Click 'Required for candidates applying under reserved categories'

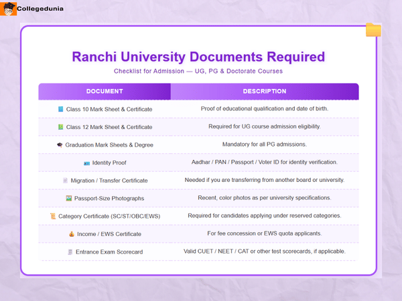tap(265, 215)
